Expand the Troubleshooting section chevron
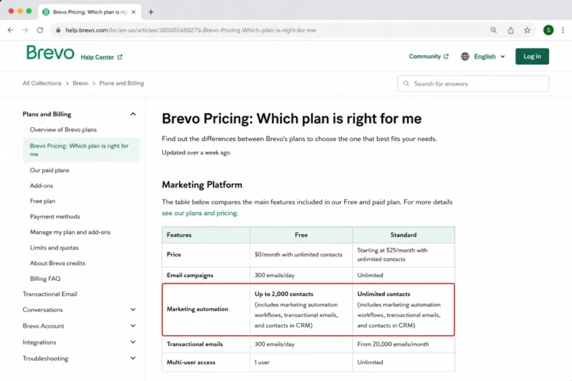The image size is (572, 381). 133,359
